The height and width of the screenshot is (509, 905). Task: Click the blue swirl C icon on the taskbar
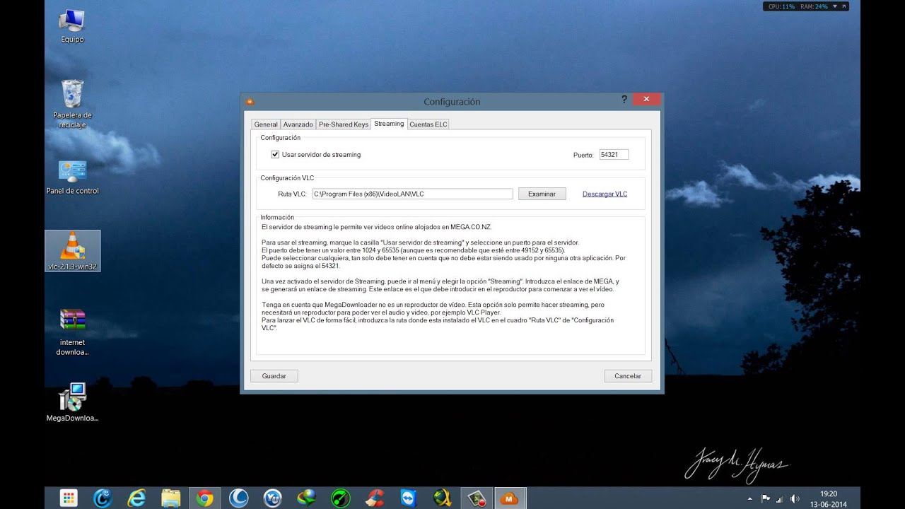coord(103,498)
